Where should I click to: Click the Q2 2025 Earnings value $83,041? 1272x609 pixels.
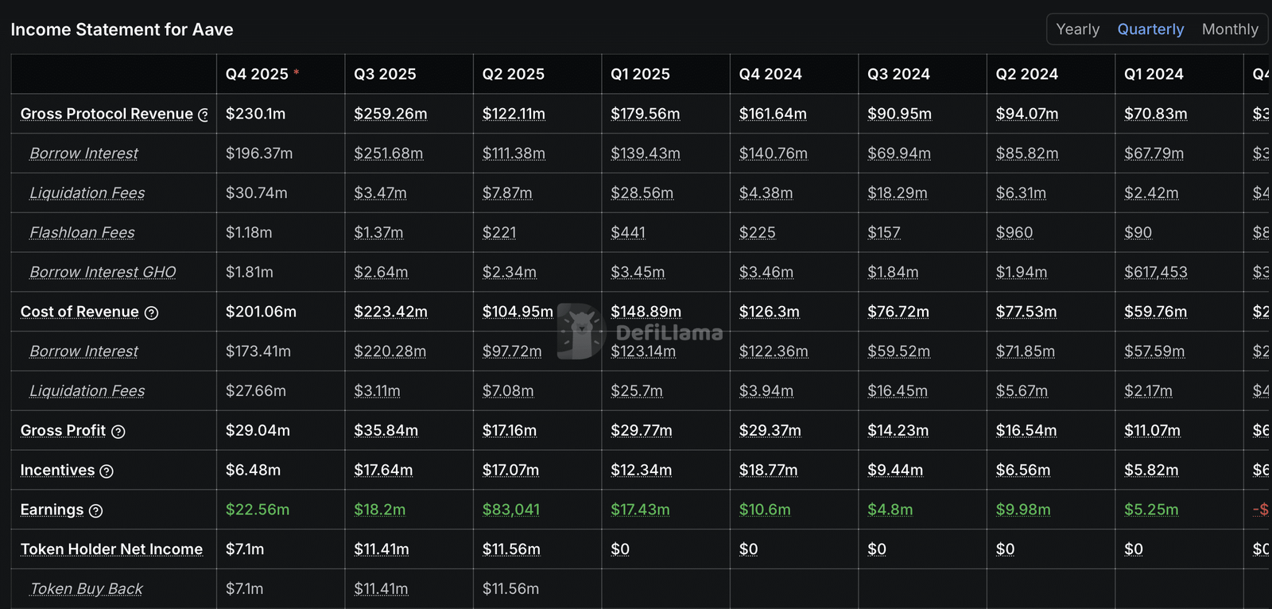click(x=511, y=510)
